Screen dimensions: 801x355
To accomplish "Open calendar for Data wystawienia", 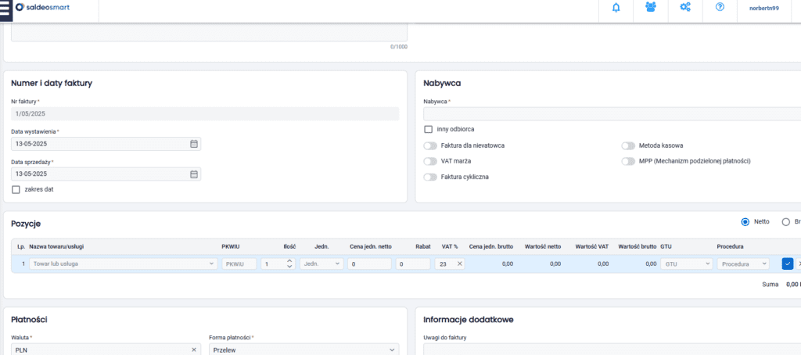I will click(x=194, y=144).
